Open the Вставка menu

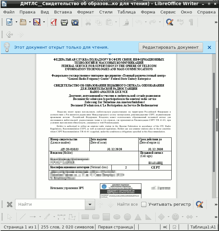[63, 12]
